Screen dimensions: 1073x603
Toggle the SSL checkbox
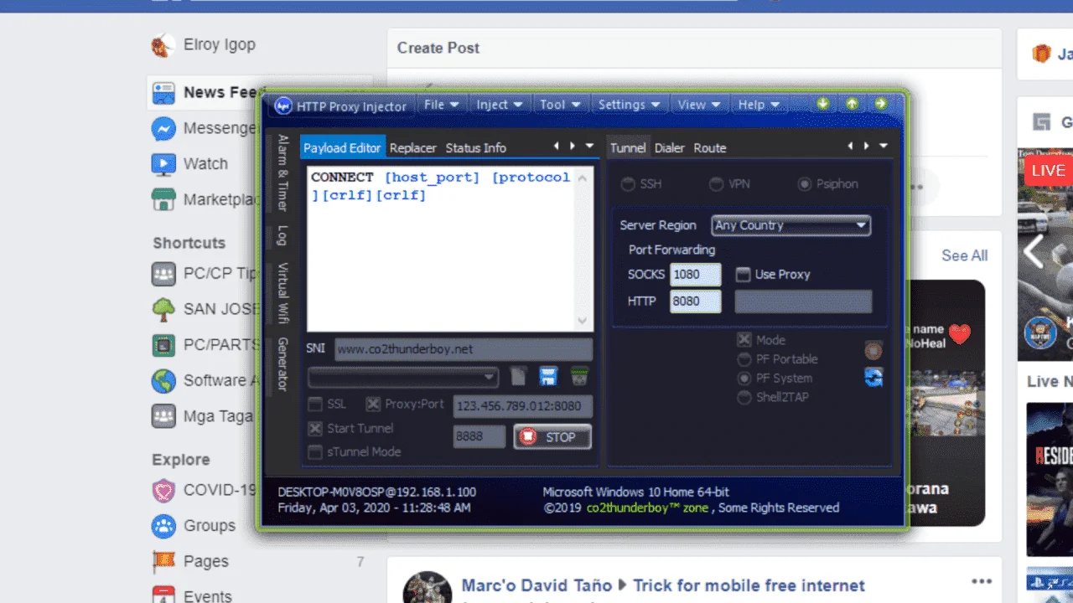pyautogui.click(x=315, y=405)
